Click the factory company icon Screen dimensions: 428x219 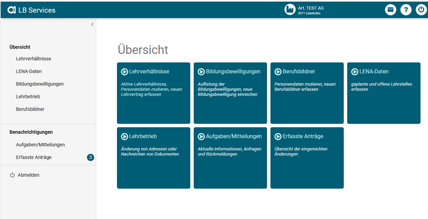click(x=290, y=10)
